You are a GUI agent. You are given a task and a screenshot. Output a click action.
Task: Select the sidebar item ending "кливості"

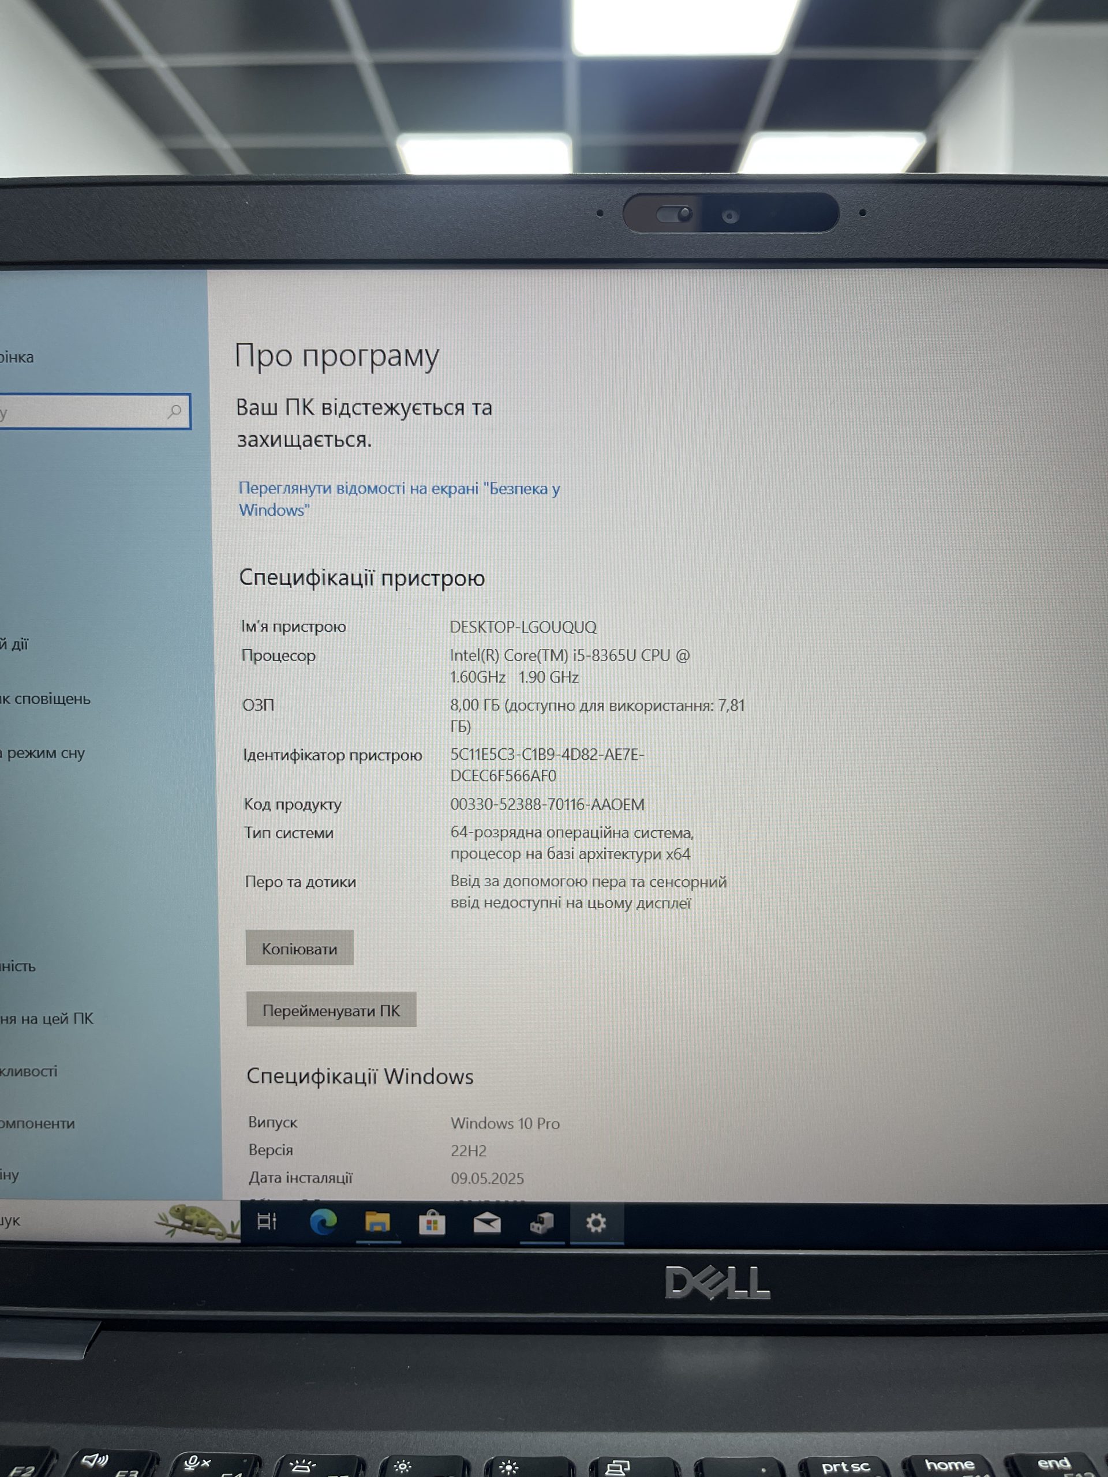29,1071
